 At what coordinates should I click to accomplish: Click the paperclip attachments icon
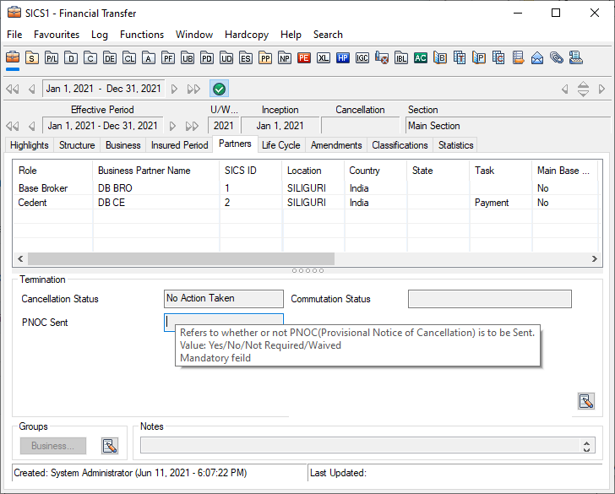pos(557,58)
